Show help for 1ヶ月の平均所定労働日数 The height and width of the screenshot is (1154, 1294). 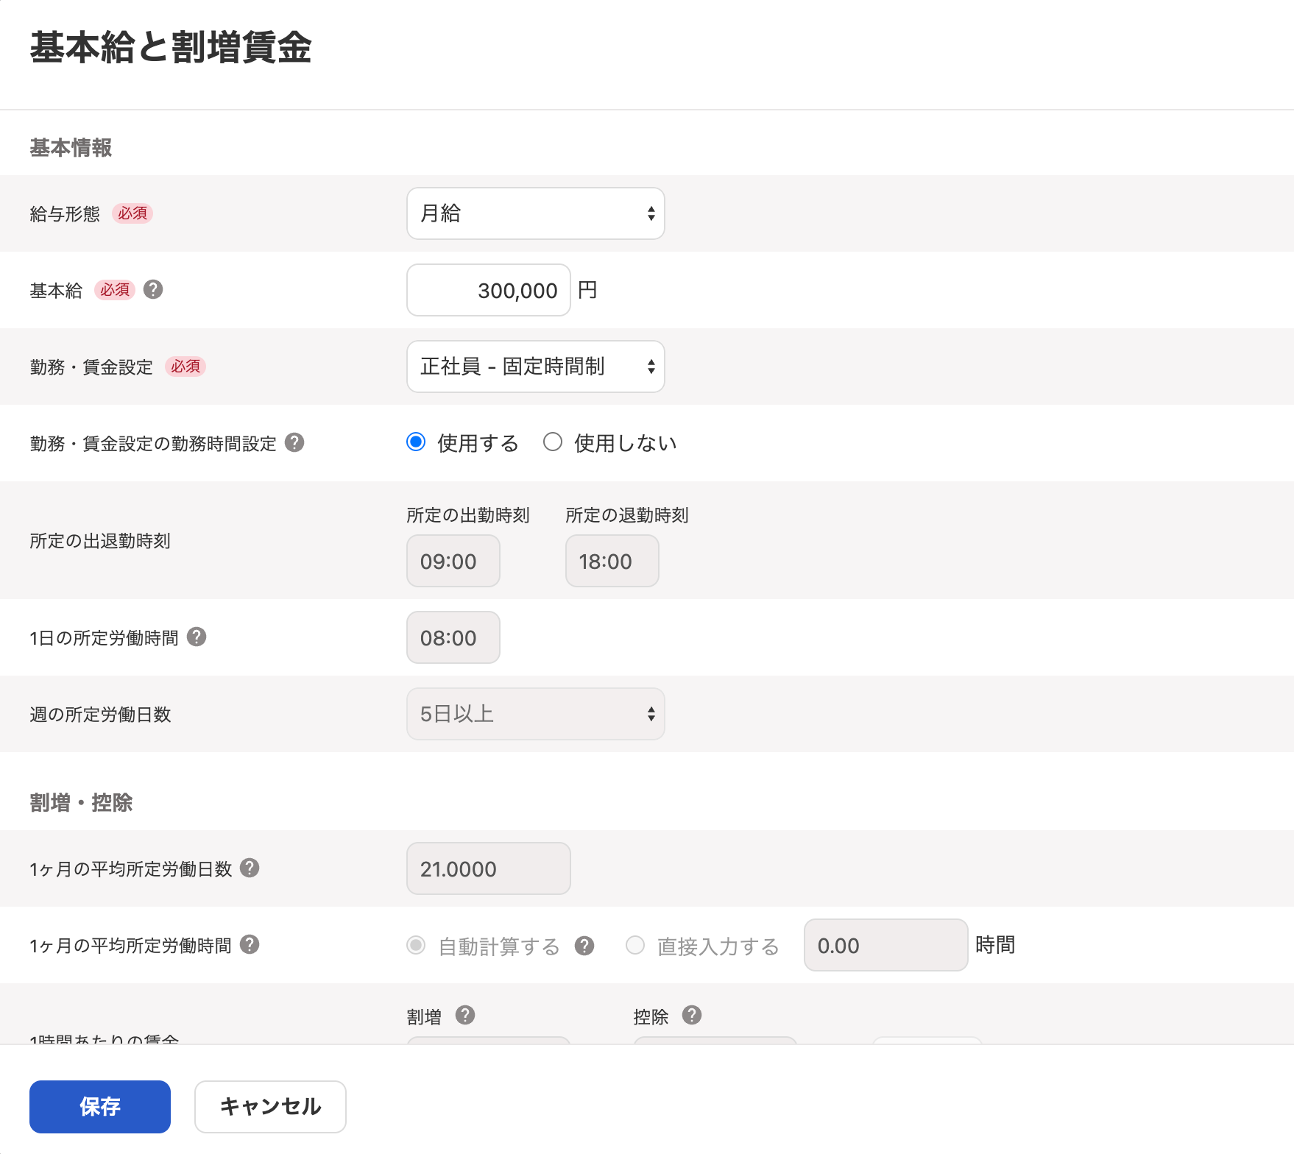[250, 868]
